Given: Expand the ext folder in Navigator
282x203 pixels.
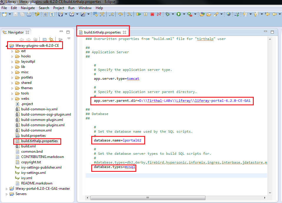Looking at the screenshot, I should point(12,51).
